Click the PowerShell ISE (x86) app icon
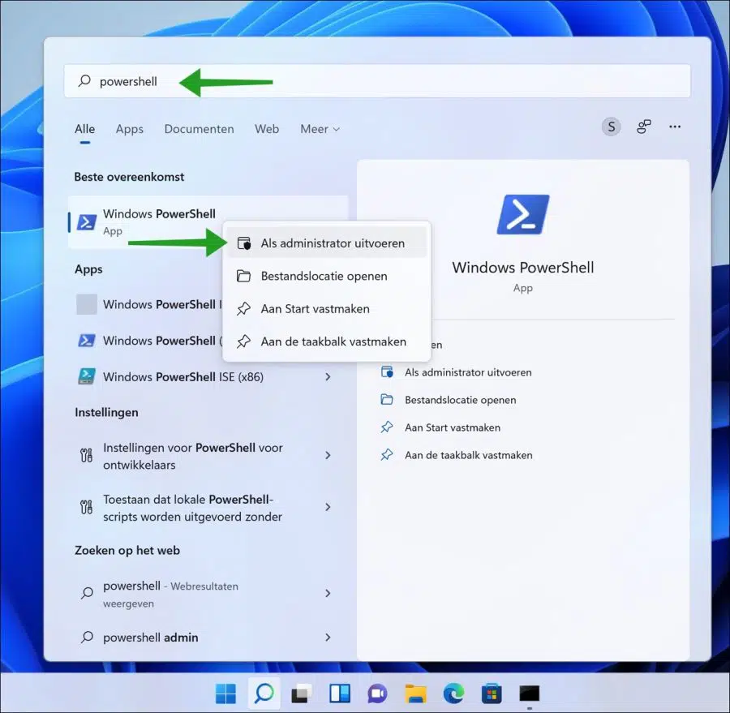730x713 pixels. point(87,376)
